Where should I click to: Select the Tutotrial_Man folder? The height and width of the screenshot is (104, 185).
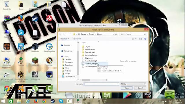tap(88, 52)
